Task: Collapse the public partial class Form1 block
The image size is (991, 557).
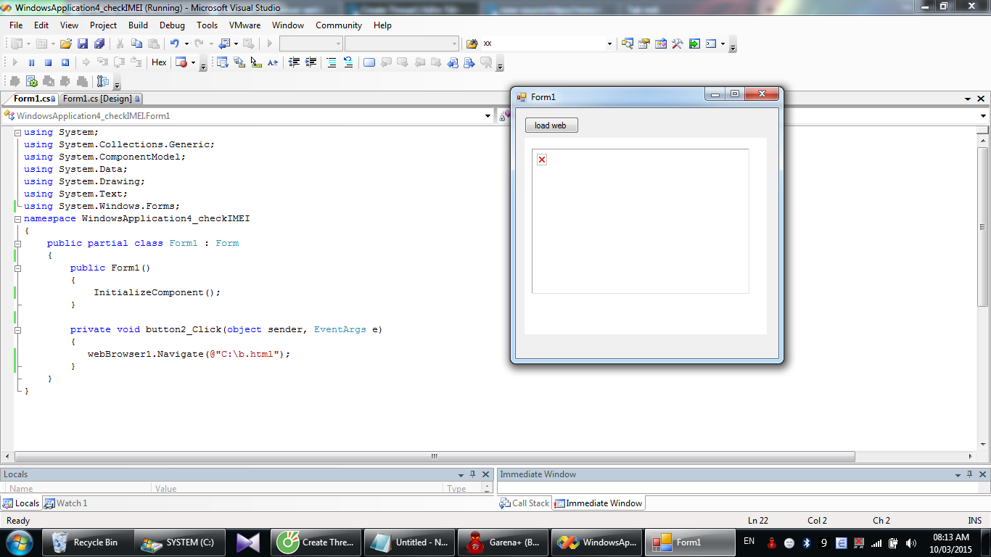Action: coord(18,244)
